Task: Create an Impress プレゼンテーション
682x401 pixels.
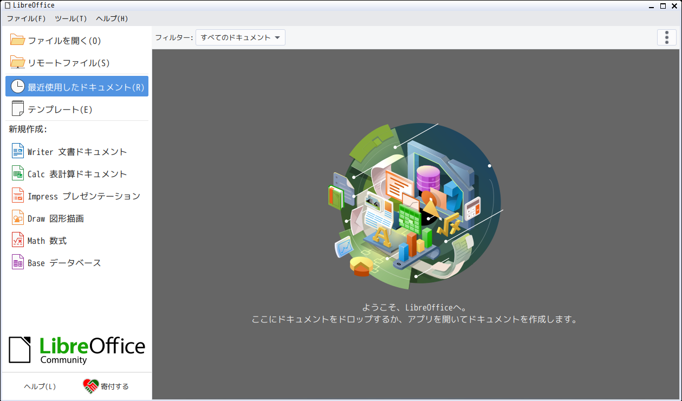Action: point(76,196)
